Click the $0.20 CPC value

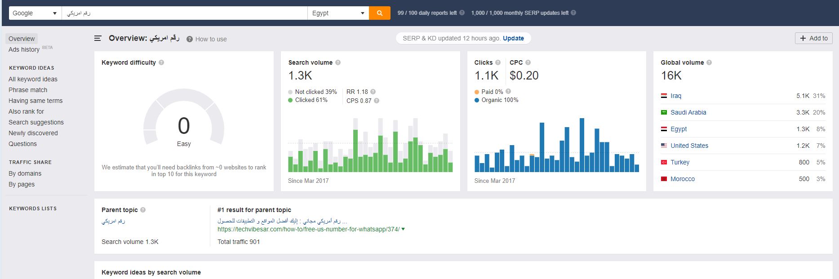pos(524,75)
